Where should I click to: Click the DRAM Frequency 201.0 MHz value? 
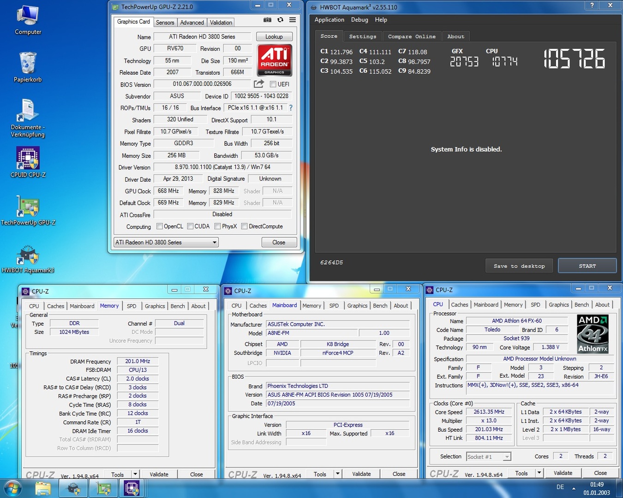pyautogui.click(x=138, y=362)
